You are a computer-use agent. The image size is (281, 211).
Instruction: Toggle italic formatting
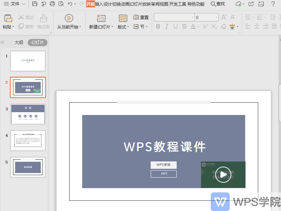166,26
